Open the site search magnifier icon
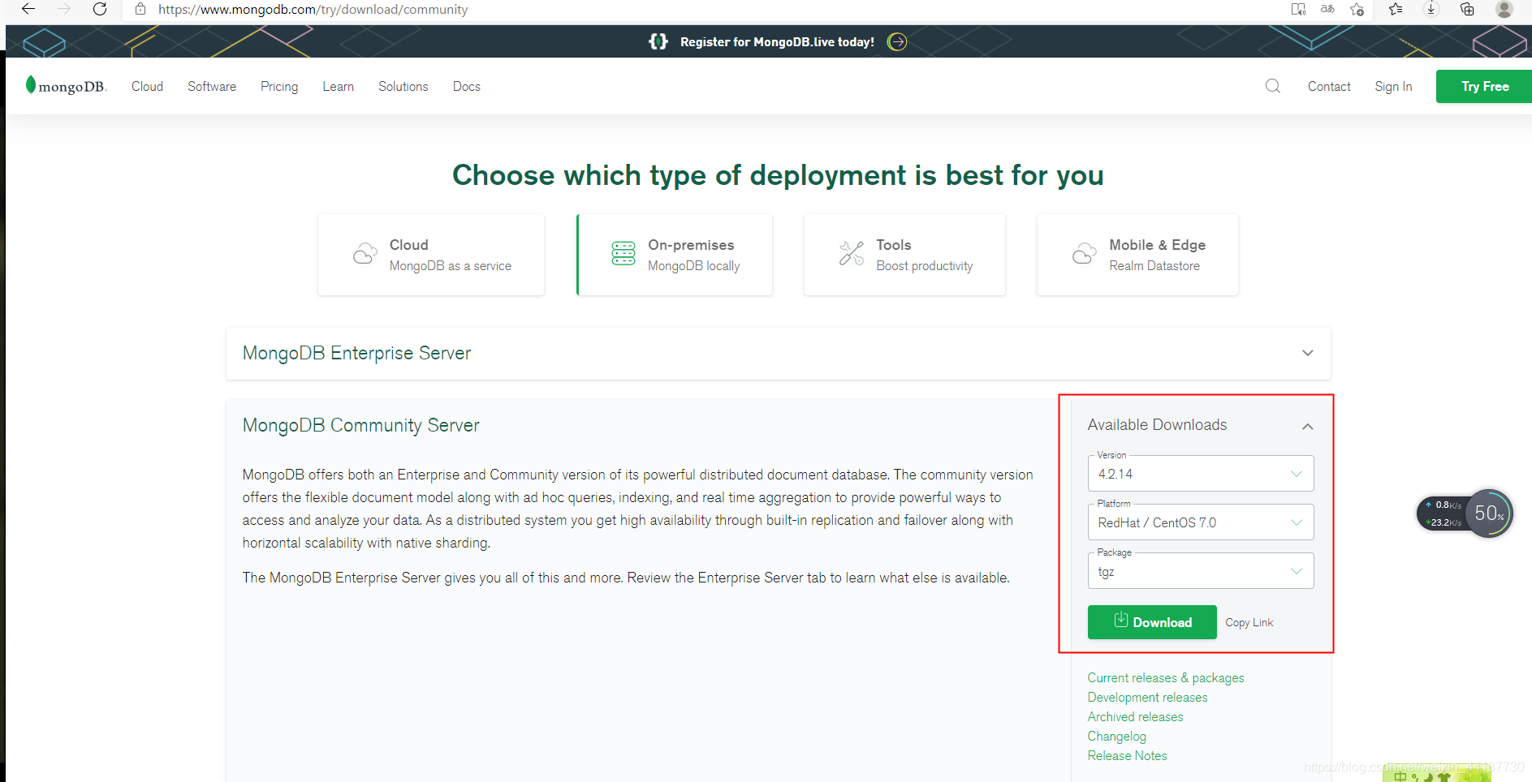 (x=1273, y=86)
